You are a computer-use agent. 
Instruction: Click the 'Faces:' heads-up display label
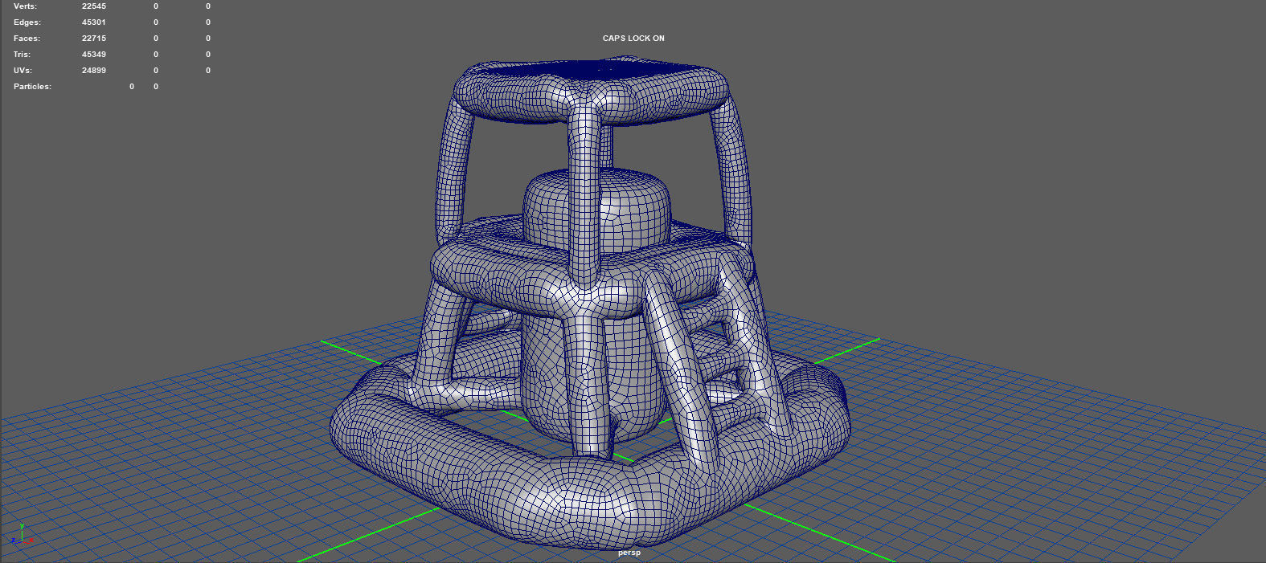pyautogui.click(x=27, y=39)
